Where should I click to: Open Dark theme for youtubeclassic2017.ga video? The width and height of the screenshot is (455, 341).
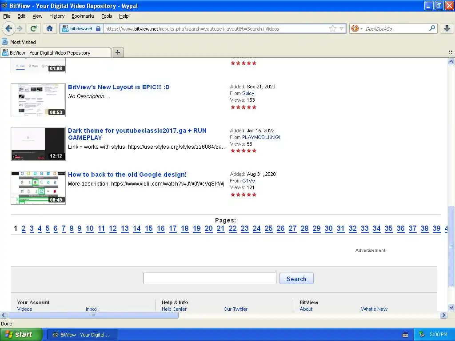tap(137, 134)
